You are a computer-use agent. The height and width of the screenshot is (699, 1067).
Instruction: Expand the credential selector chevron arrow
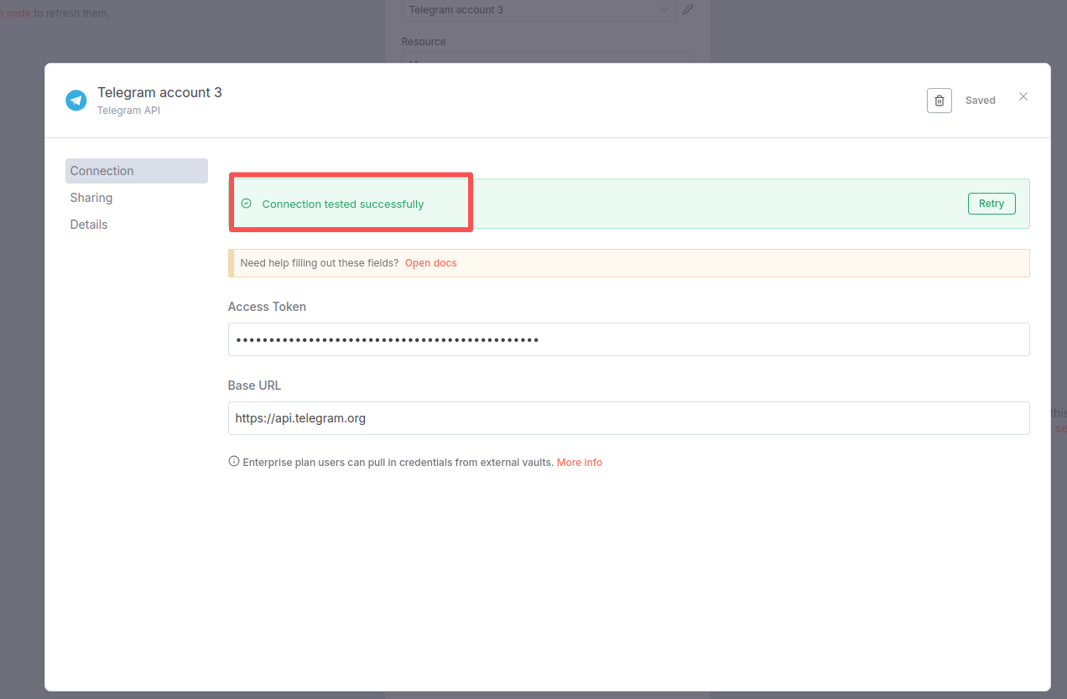click(x=664, y=10)
